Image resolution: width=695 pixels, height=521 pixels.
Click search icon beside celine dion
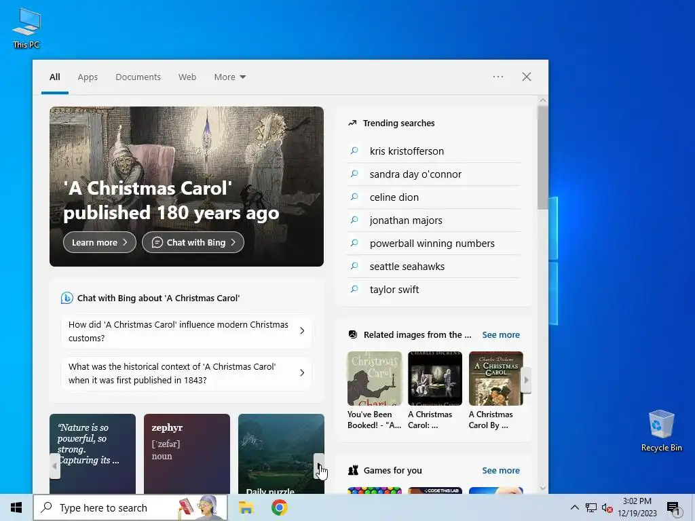[354, 197]
